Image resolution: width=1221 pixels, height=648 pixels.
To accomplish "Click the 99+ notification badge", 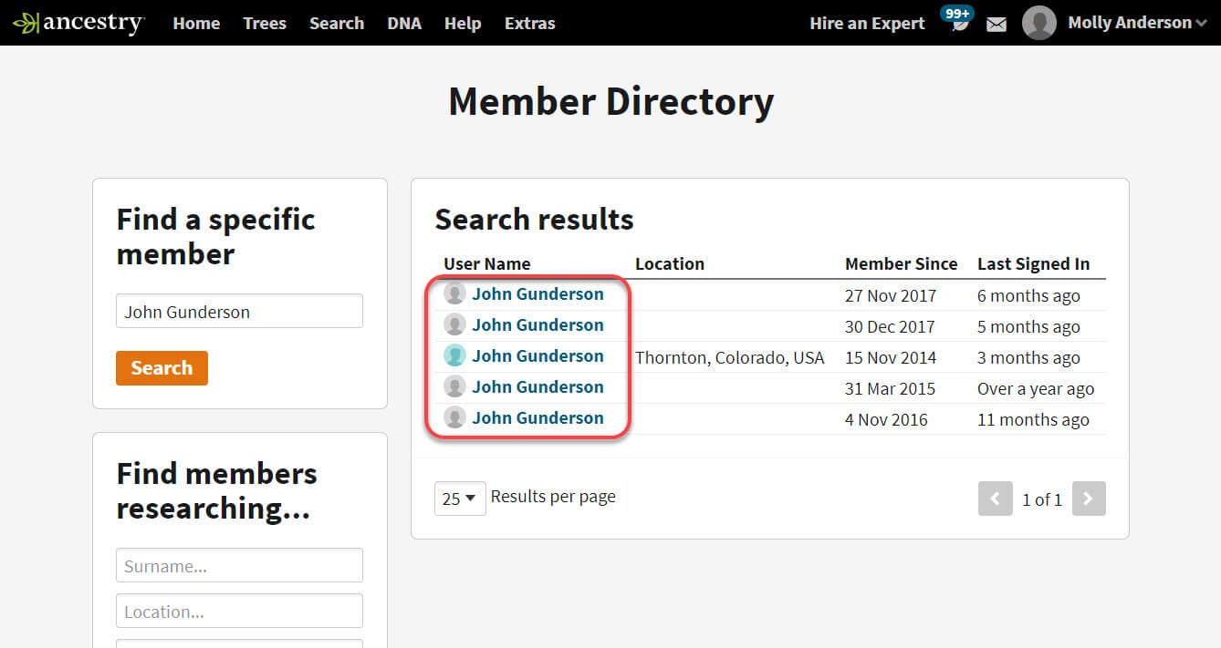I will point(957,13).
